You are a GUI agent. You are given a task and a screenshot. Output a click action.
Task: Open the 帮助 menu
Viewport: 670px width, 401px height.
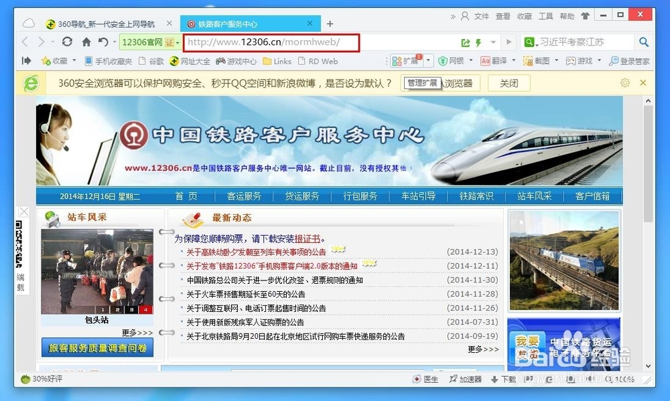pos(567,16)
